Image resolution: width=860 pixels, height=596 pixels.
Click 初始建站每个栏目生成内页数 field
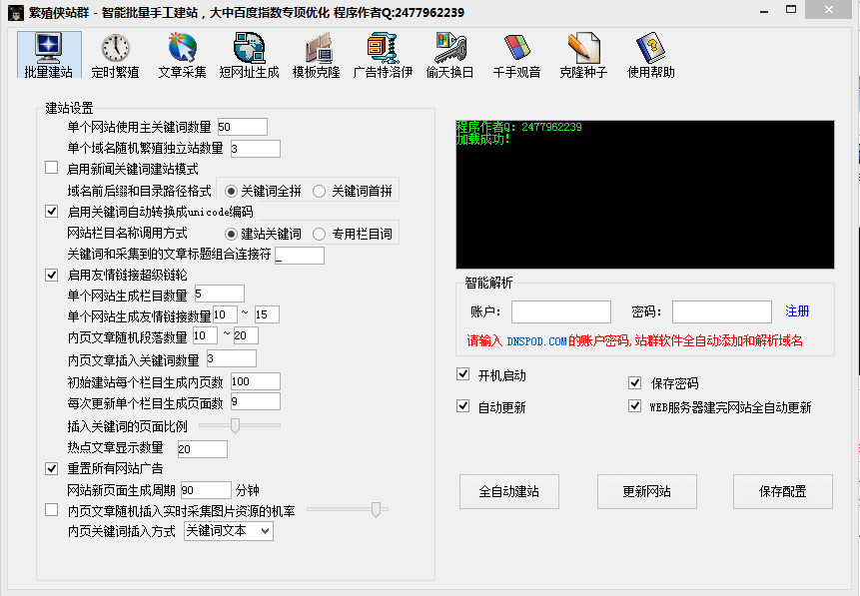[x=256, y=381]
